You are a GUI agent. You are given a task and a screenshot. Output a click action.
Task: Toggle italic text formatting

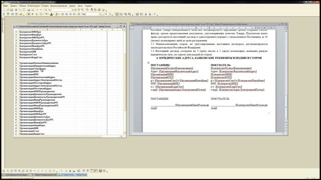tap(32, 14)
